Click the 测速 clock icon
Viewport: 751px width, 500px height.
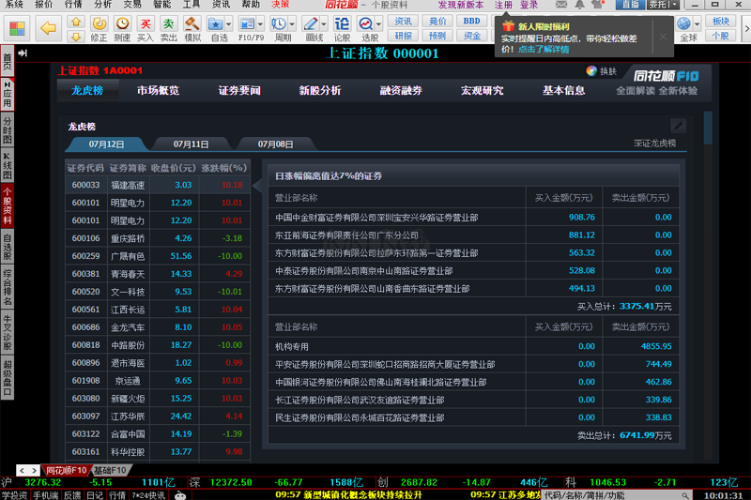point(121,24)
